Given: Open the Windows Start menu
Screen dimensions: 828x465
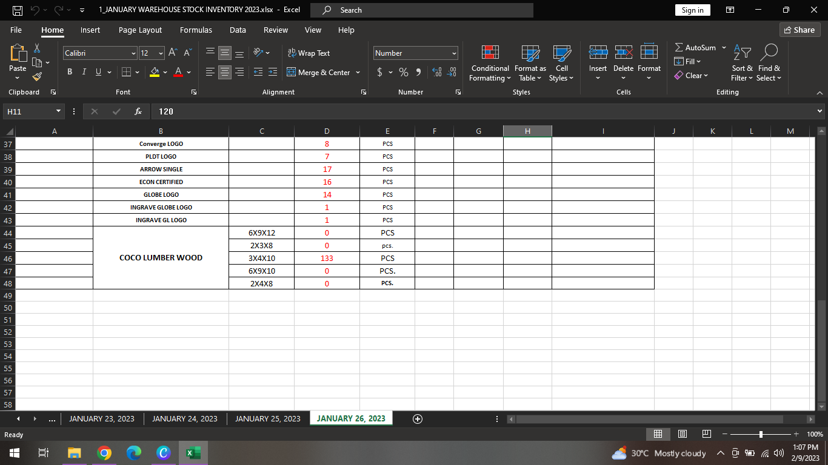Looking at the screenshot, I should coord(15,452).
